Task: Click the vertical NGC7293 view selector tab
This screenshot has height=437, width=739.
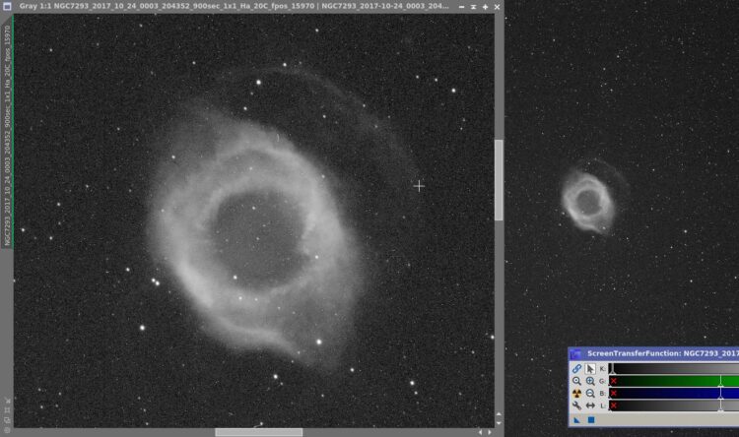Action: click(7, 135)
